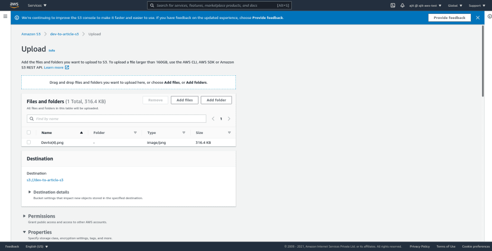This screenshot has height=251, width=492.
Task: Go to Amazon S3 breadcrumb
Action: pos(31,34)
